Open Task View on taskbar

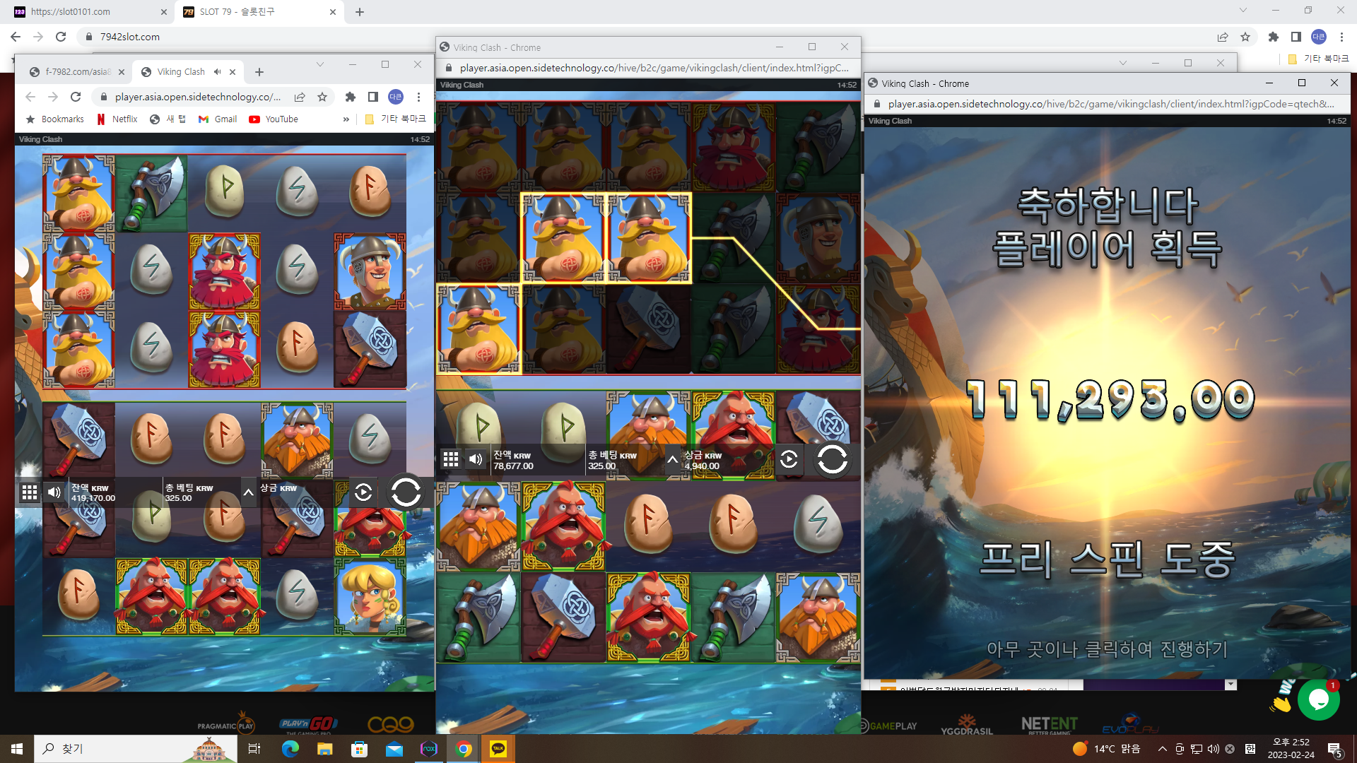tap(254, 749)
